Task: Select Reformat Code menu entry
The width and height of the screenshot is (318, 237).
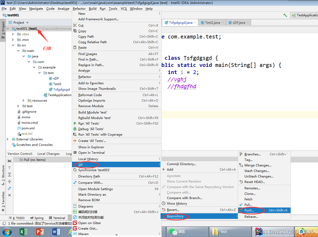Action: [116, 95]
